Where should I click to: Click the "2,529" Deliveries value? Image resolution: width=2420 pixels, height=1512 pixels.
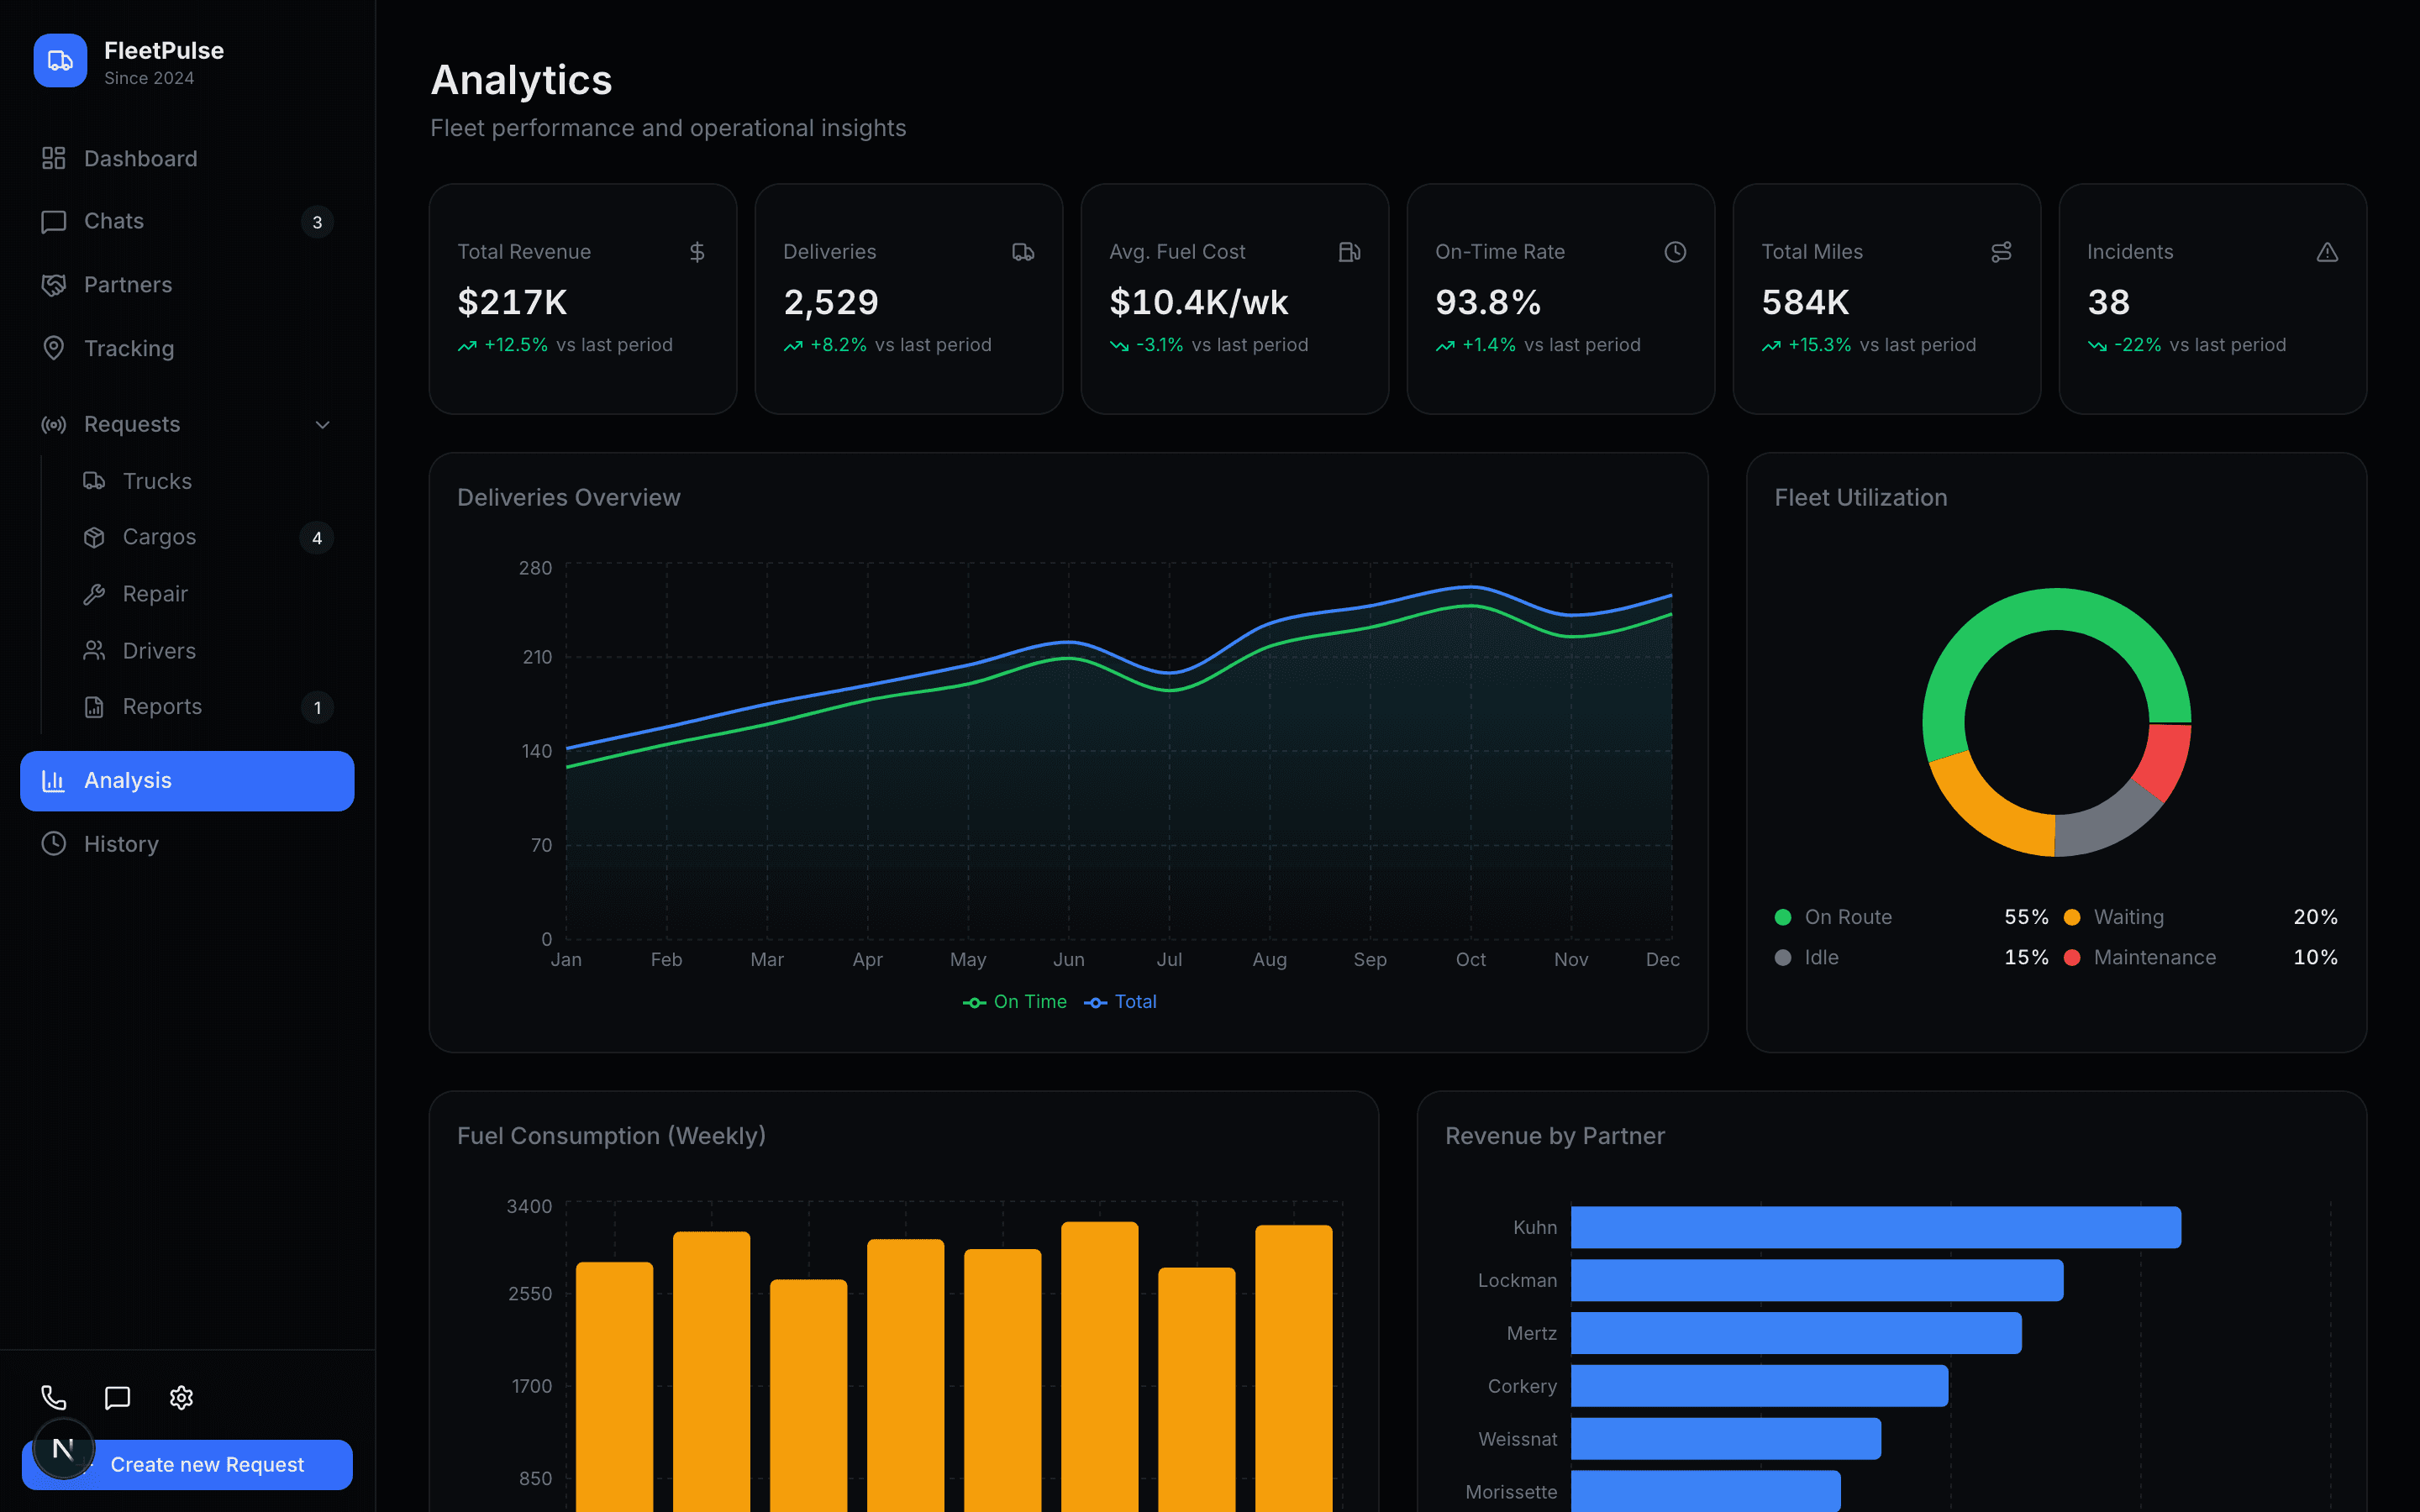(x=831, y=302)
